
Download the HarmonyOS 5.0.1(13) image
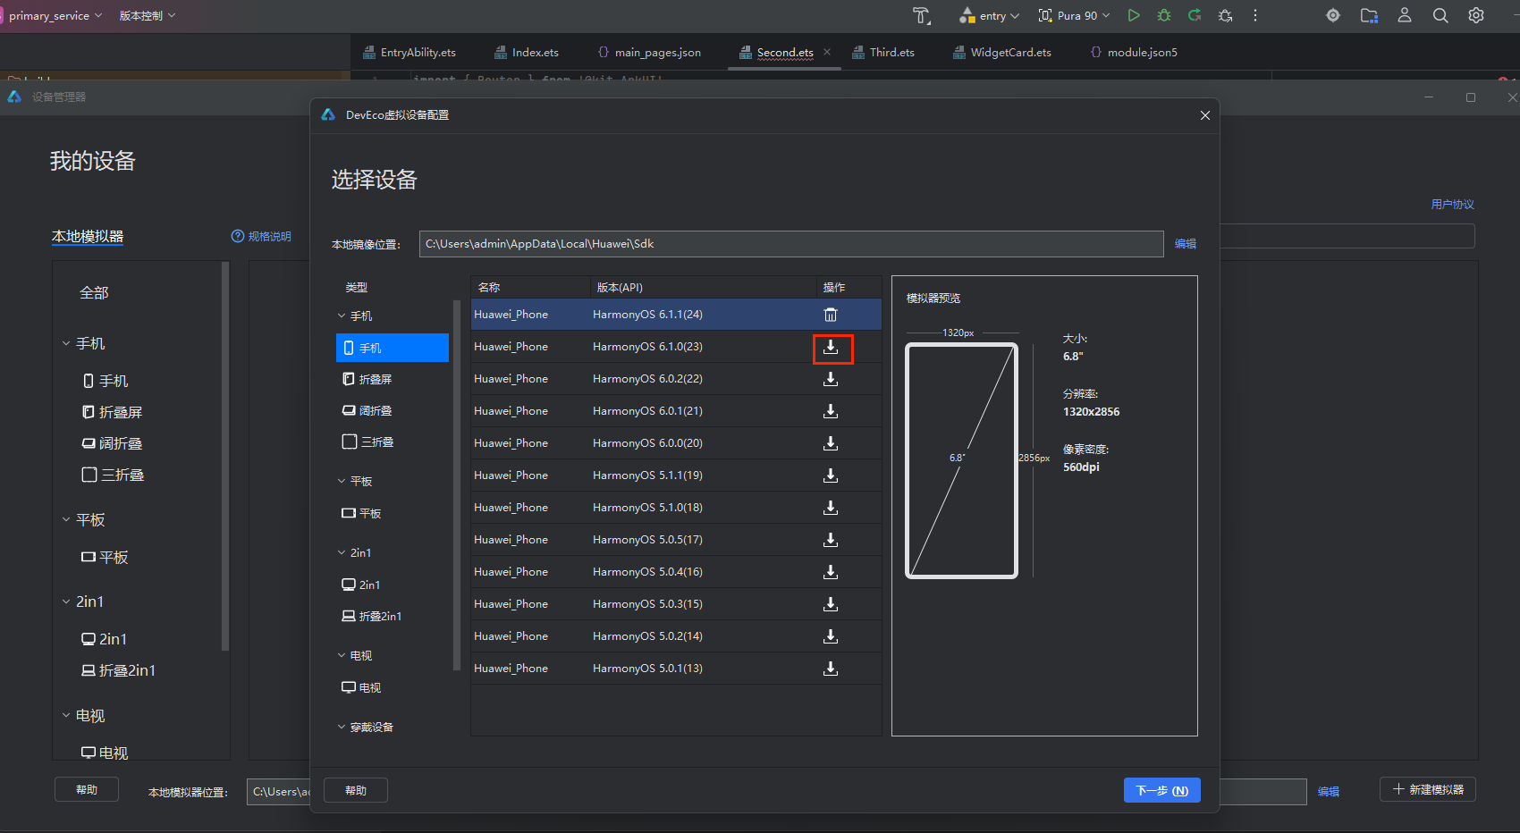[x=831, y=669]
